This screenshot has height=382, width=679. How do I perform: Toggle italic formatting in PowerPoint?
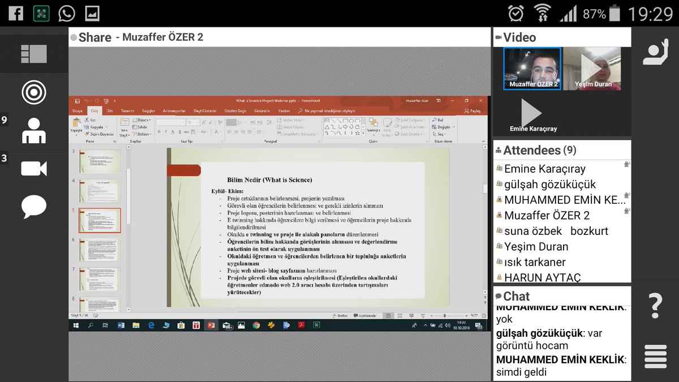click(x=166, y=131)
